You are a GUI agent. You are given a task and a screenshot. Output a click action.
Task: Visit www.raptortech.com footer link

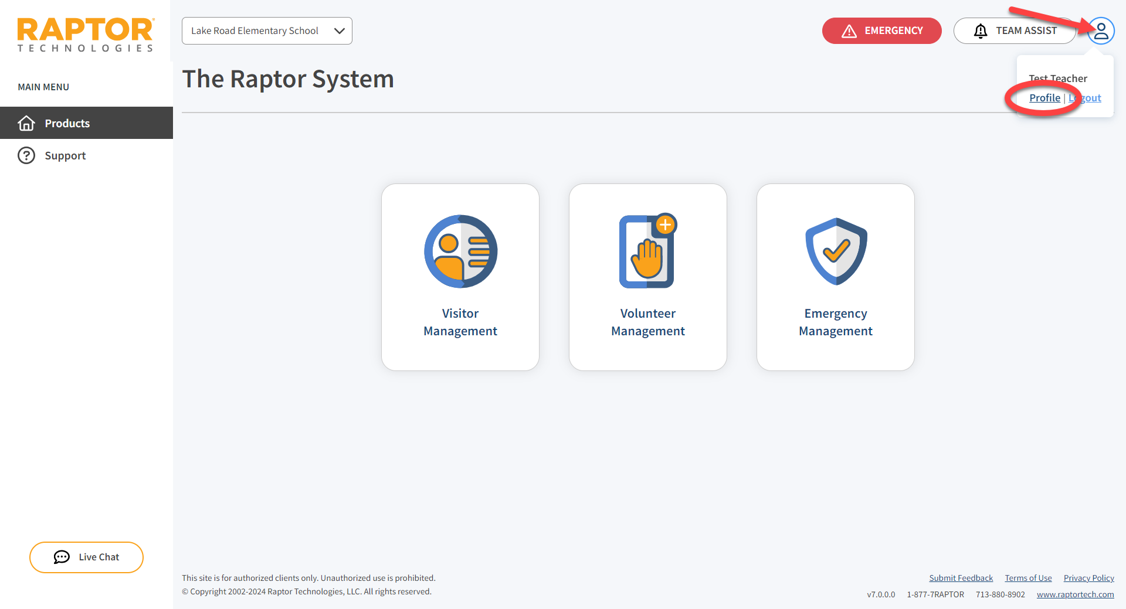pyautogui.click(x=1075, y=594)
